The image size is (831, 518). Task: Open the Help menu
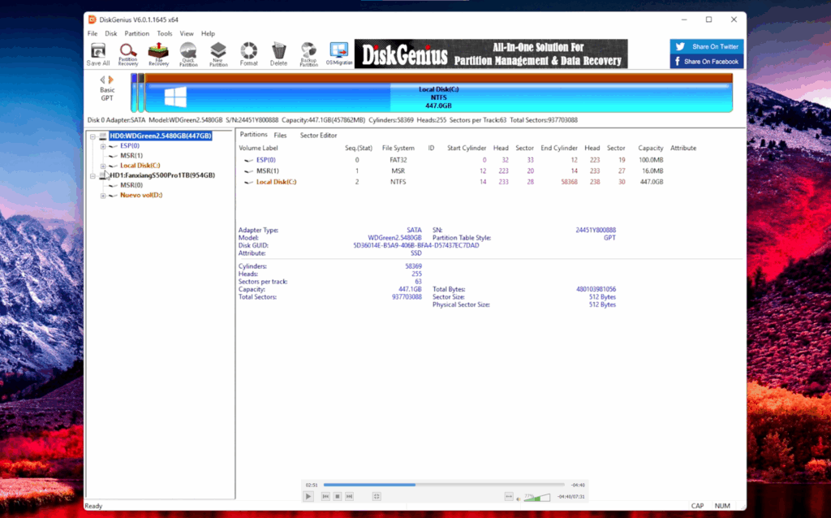[208, 33]
